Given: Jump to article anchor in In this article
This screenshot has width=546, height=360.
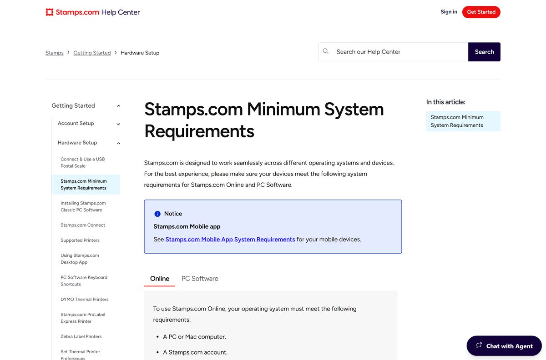Looking at the screenshot, I should 463,121.
